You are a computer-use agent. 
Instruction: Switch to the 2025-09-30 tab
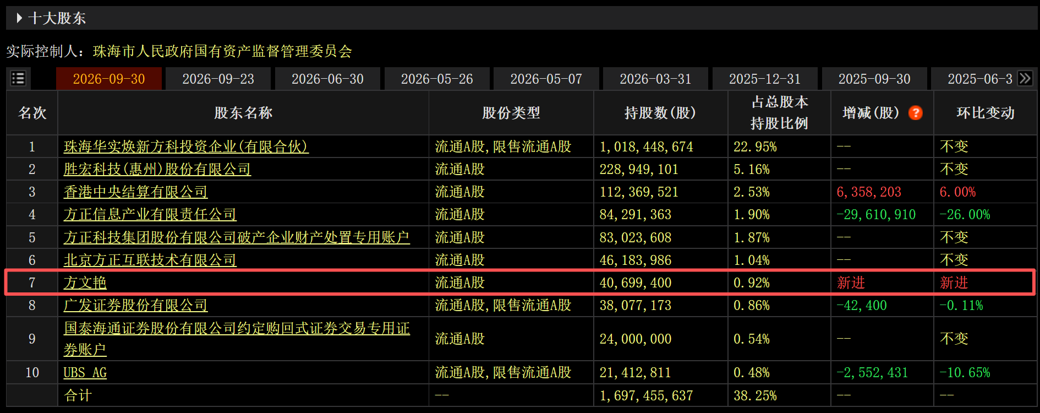point(874,79)
